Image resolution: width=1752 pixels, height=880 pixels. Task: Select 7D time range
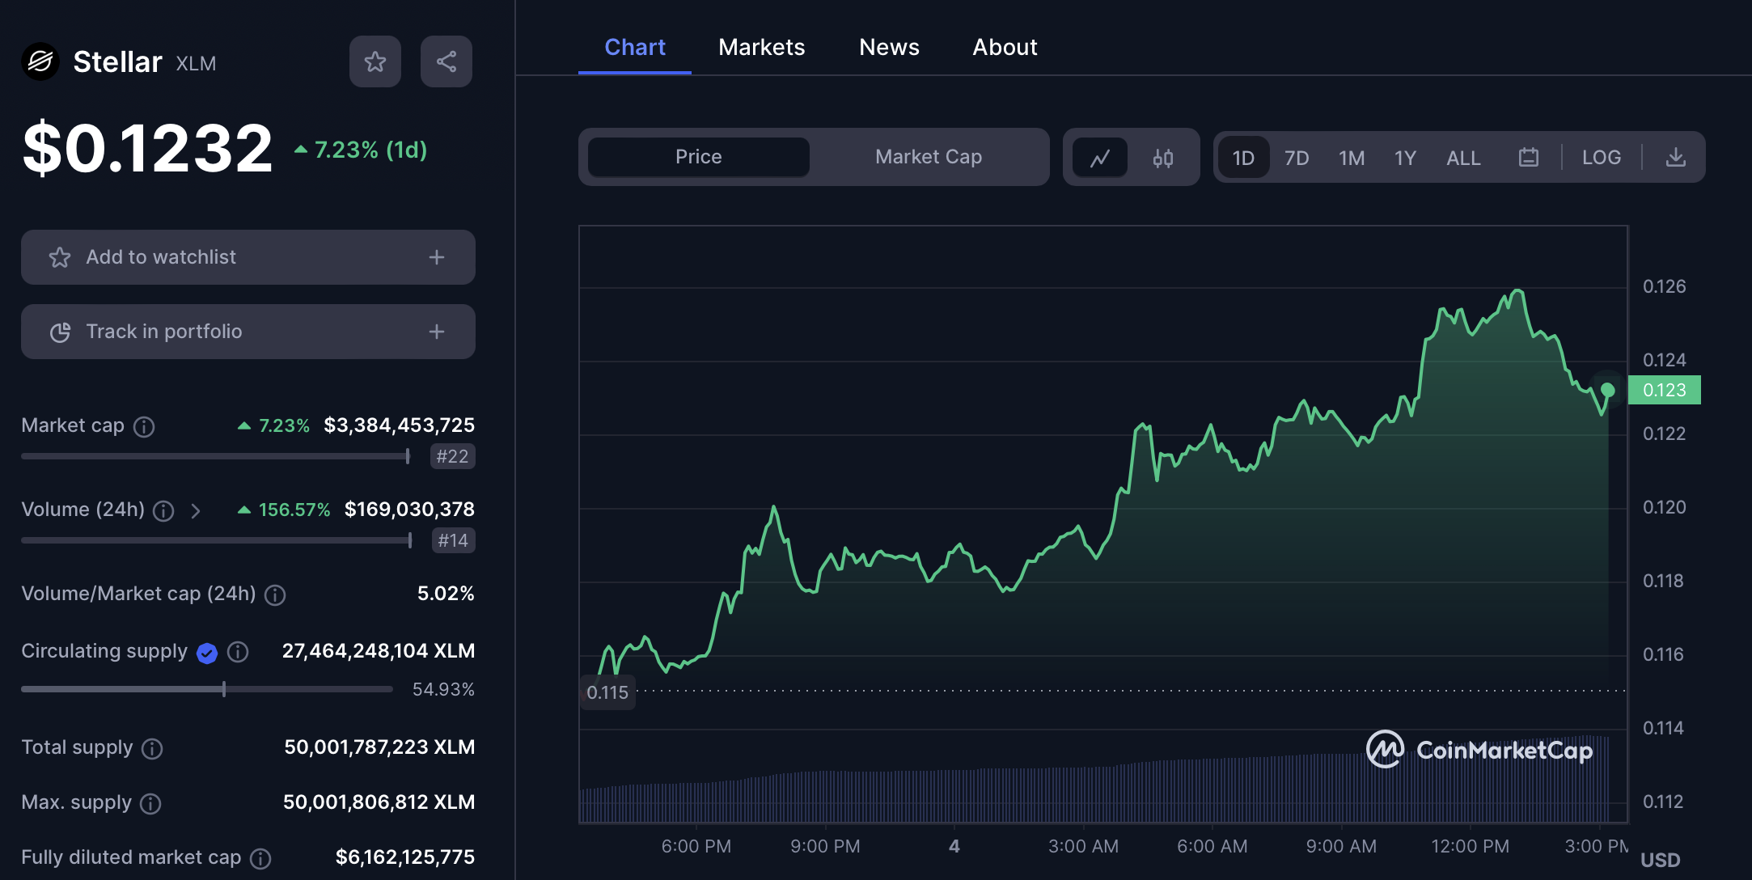[x=1297, y=157]
